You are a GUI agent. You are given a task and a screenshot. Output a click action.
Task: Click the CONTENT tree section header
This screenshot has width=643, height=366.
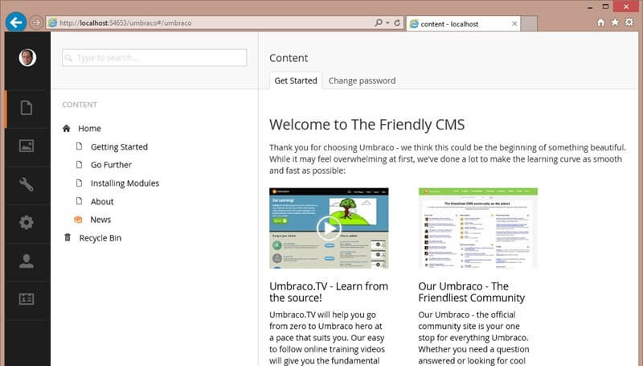pyautogui.click(x=80, y=105)
